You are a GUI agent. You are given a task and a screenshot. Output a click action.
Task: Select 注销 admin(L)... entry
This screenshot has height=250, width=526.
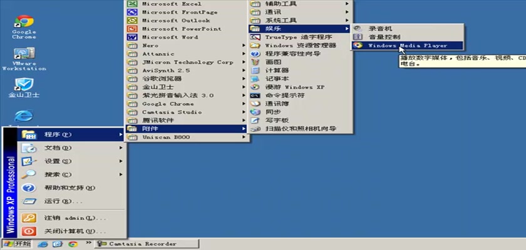tap(72, 218)
